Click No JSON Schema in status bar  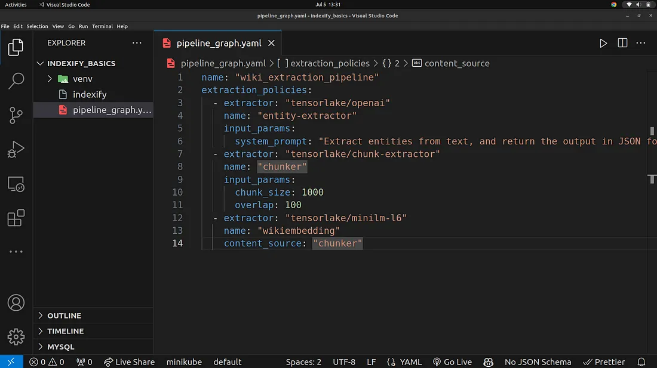[x=538, y=361]
